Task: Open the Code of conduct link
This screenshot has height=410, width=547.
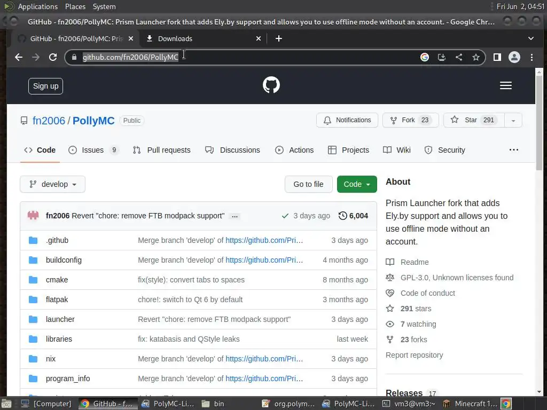Action: tap(428, 293)
